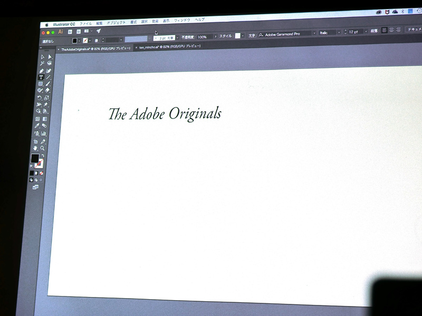Select the Mesh tool
This screenshot has height=316, width=422.
point(37,119)
